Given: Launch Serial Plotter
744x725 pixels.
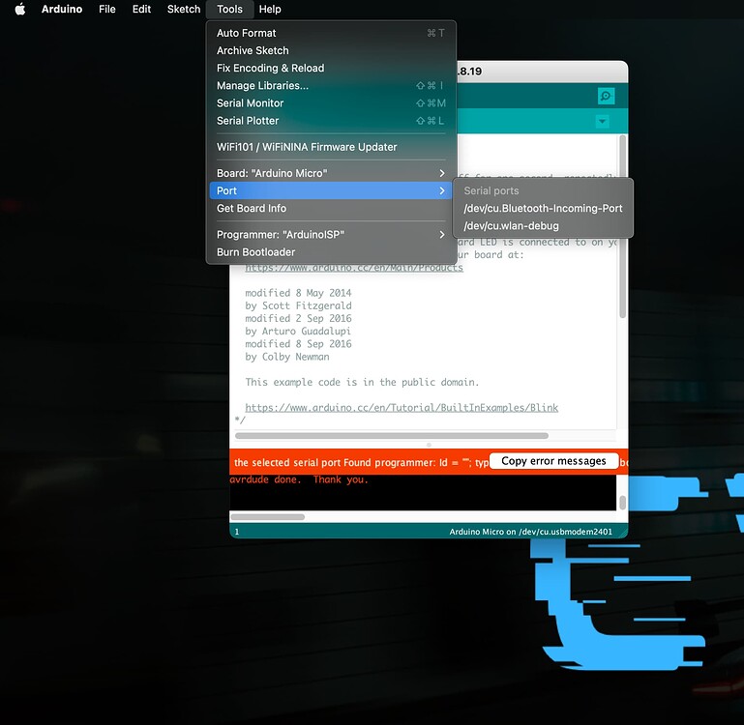Looking at the screenshot, I should [x=331, y=121].
